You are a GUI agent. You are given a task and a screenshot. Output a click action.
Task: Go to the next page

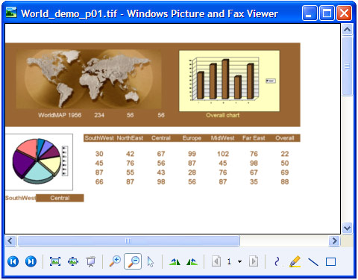click(254, 261)
